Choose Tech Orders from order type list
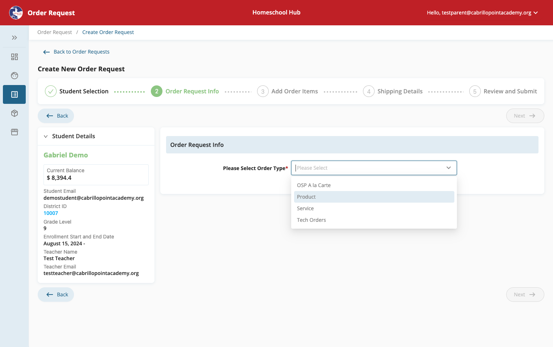The image size is (553, 347). click(x=374, y=220)
